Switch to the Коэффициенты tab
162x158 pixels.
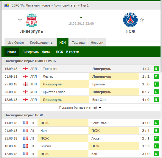click(42, 43)
